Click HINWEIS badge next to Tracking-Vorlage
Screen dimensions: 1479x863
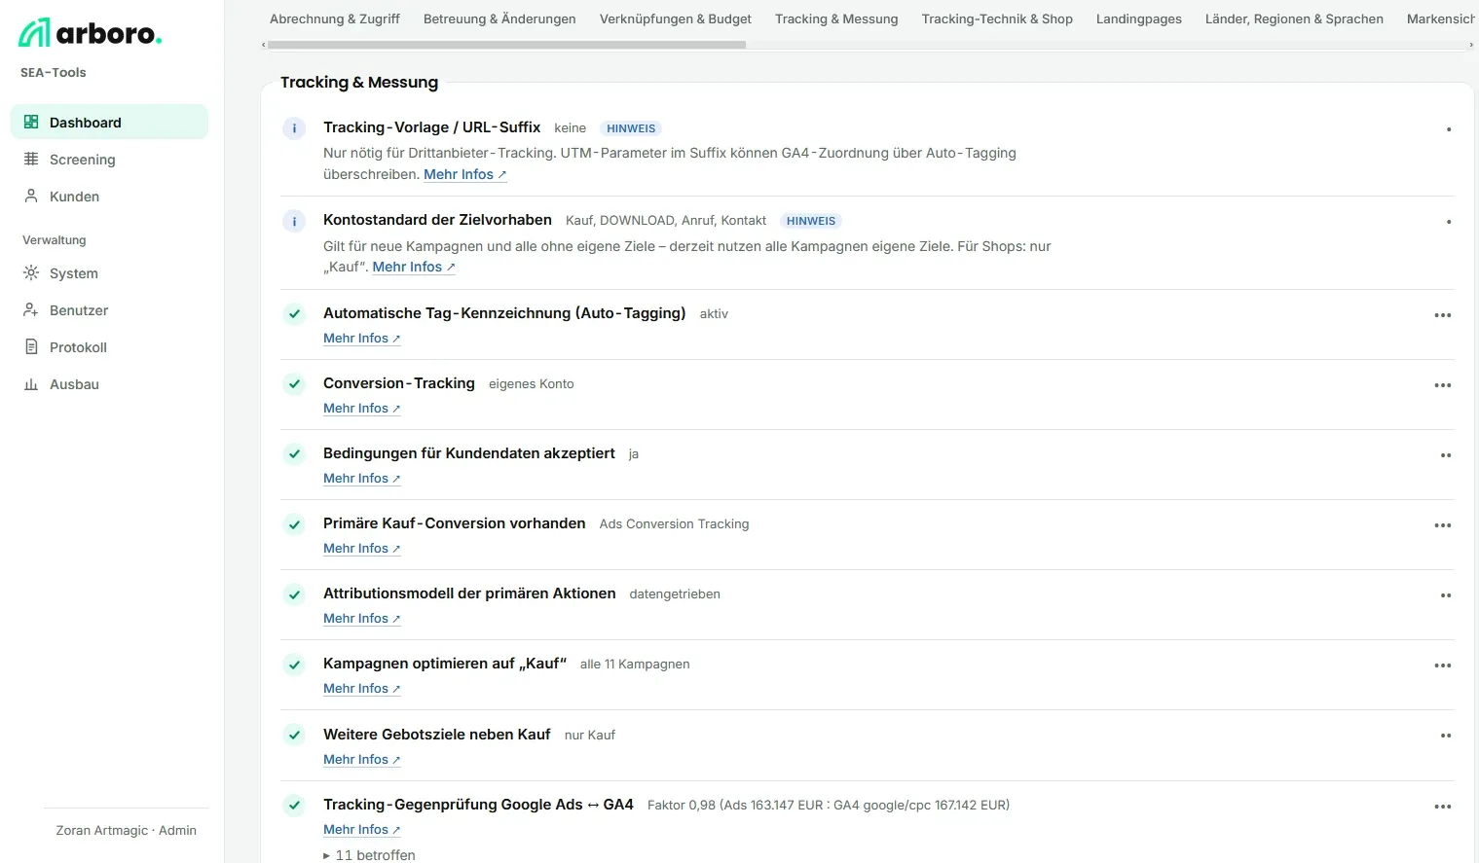pyautogui.click(x=631, y=128)
